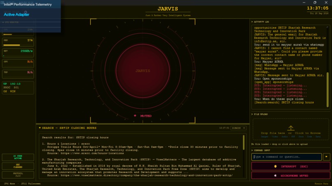Dismiss the search results panel
The width and height of the screenshot is (332, 186).
tap(238, 128)
